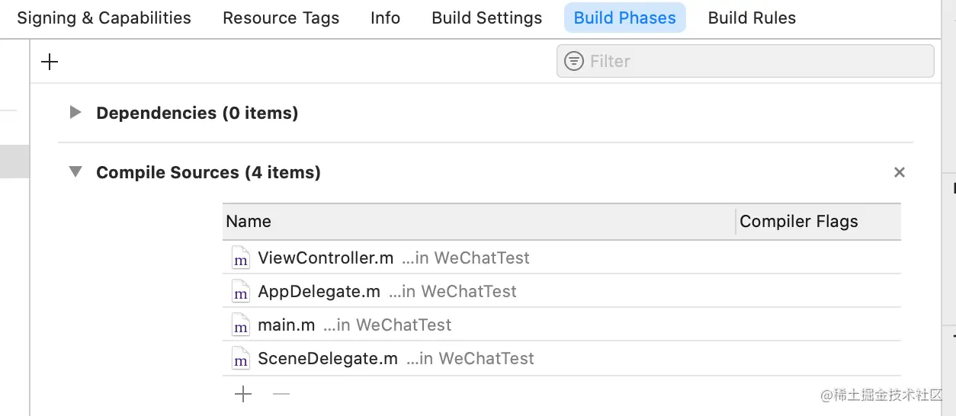Viewport: 956px width, 416px height.
Task: Click the main.m file icon
Action: click(241, 325)
